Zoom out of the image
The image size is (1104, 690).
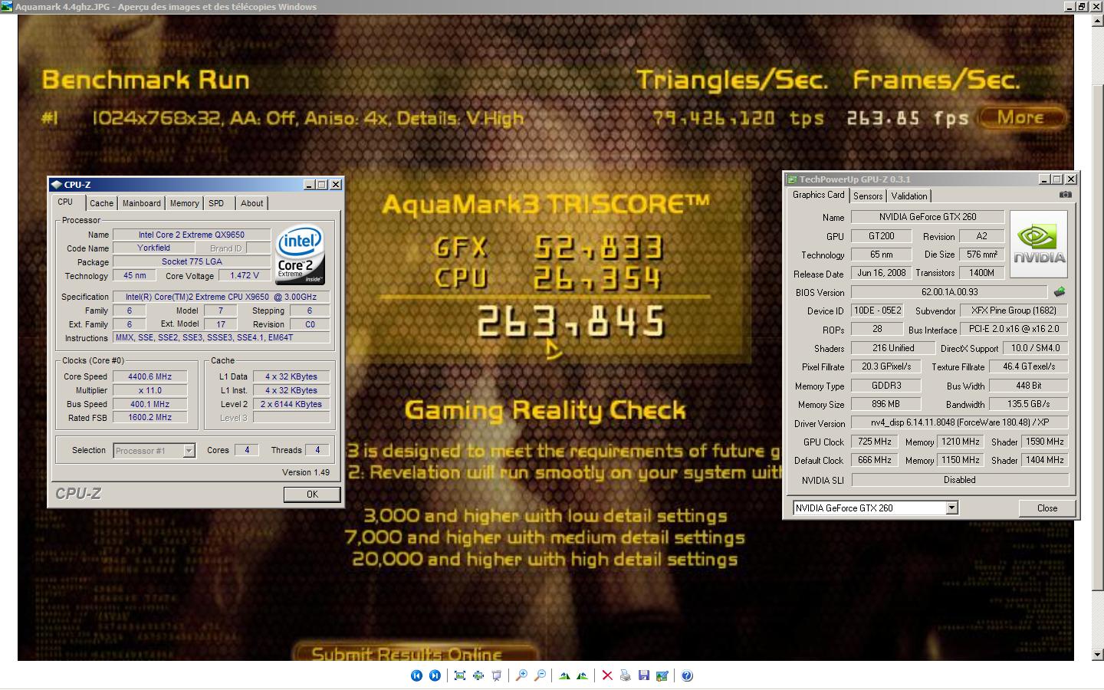coord(540,675)
